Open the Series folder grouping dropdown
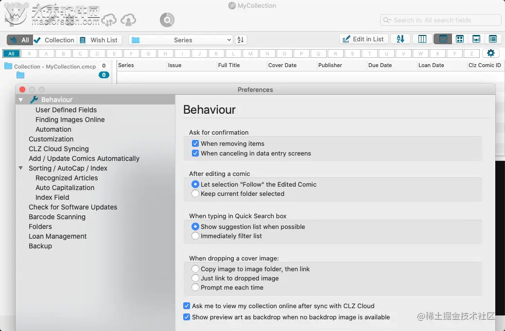505x331 pixels. (x=181, y=40)
